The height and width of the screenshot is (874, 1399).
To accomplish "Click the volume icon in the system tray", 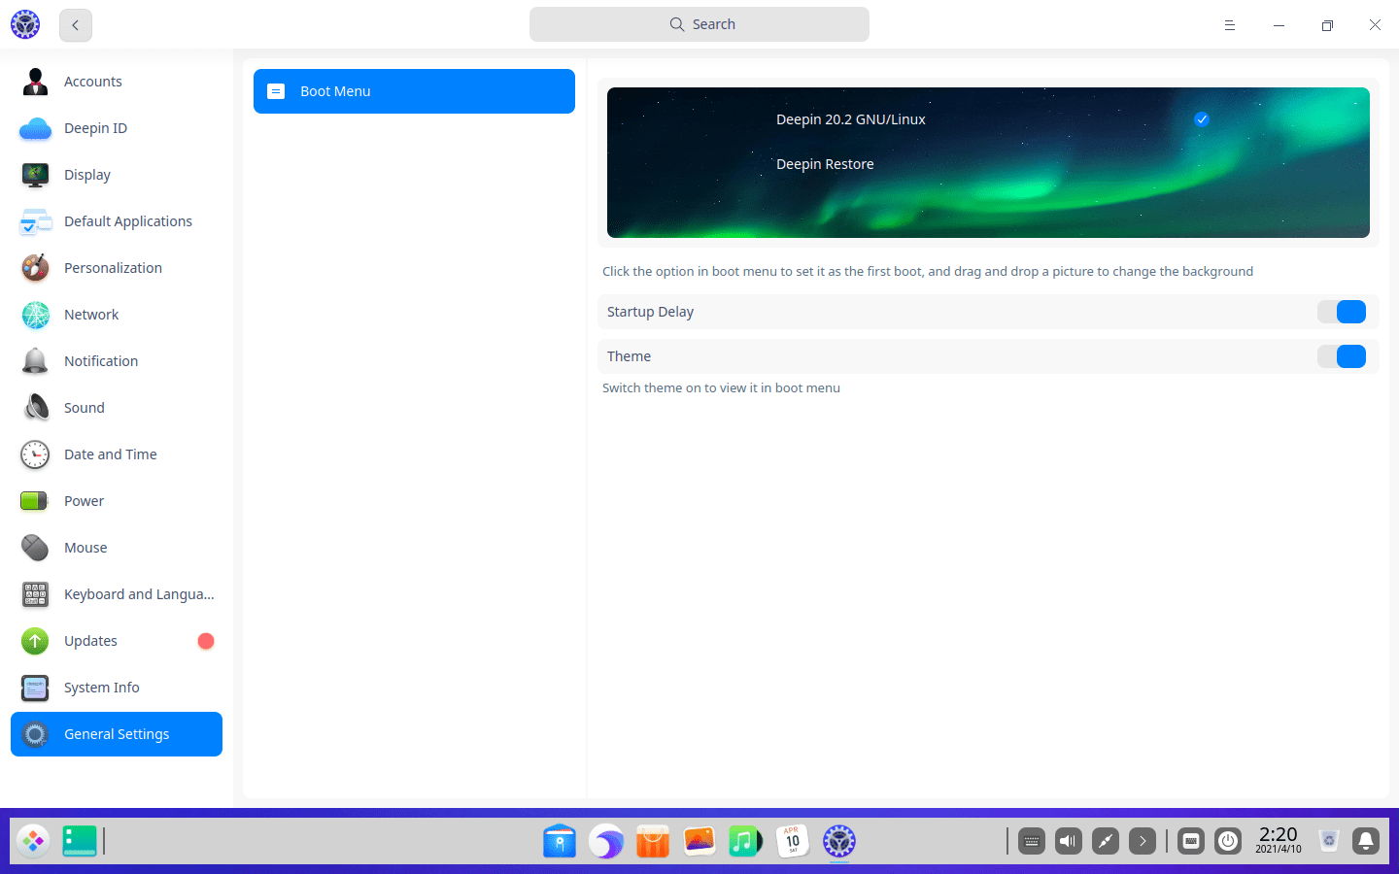I will point(1068,841).
